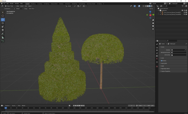Open the Edit menu
This screenshot has width=188, height=114.
click(8, 3)
